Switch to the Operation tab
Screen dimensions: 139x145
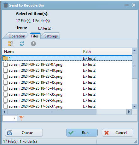[17, 36]
